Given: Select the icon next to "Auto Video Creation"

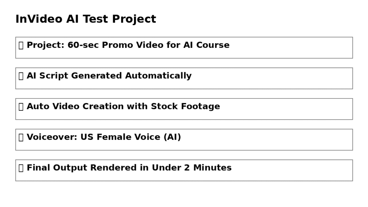Looking at the screenshot, I should point(21,106).
